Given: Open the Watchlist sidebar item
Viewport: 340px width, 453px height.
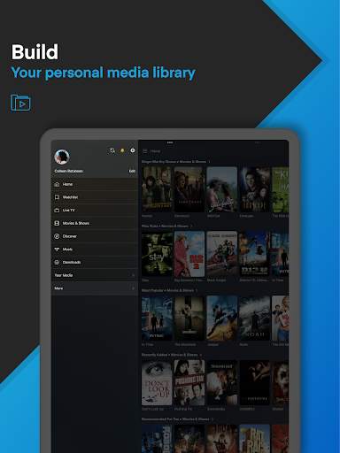Looking at the screenshot, I should (x=95, y=197).
